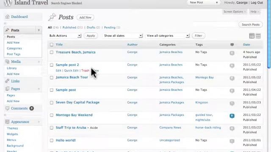
Task: Toggle the Media sidebar menu arrow
Action: pyautogui.click(x=39, y=62)
